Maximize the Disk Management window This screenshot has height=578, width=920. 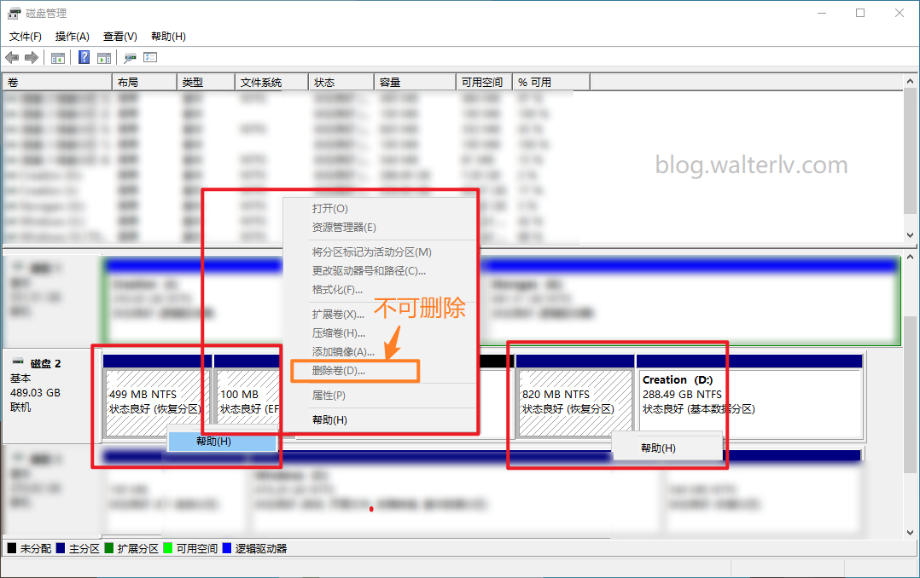tap(860, 13)
